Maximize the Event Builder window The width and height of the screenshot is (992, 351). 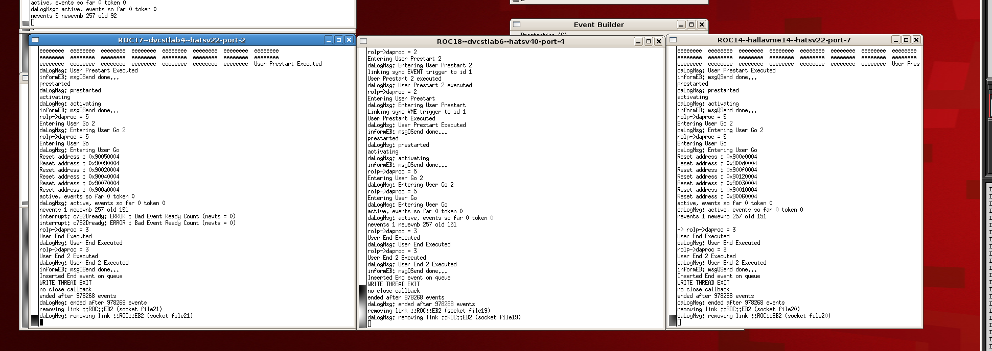tap(691, 24)
